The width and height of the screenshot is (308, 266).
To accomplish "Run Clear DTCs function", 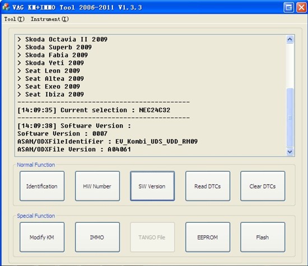I will coord(263,186).
